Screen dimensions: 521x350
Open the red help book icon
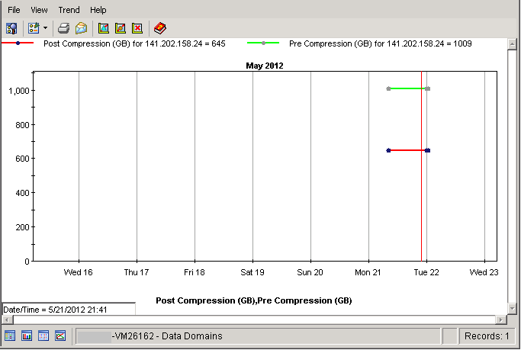point(160,28)
